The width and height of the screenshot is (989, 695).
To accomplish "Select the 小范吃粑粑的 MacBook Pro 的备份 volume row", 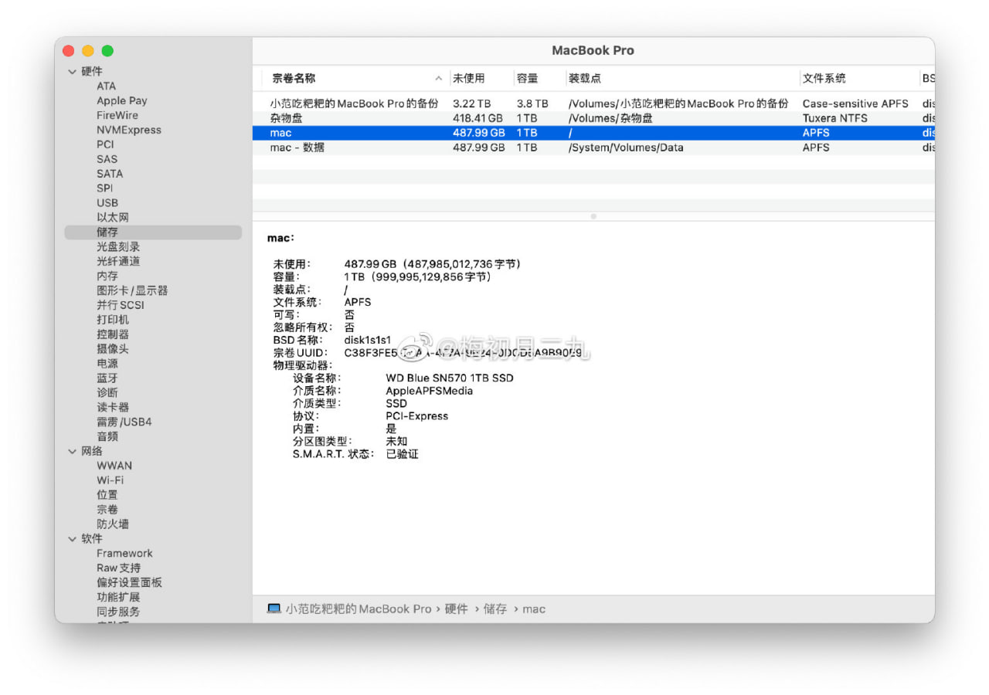I will click(593, 103).
